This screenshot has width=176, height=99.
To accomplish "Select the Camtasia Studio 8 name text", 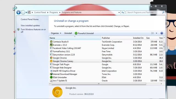I will (x=61, y=42).
